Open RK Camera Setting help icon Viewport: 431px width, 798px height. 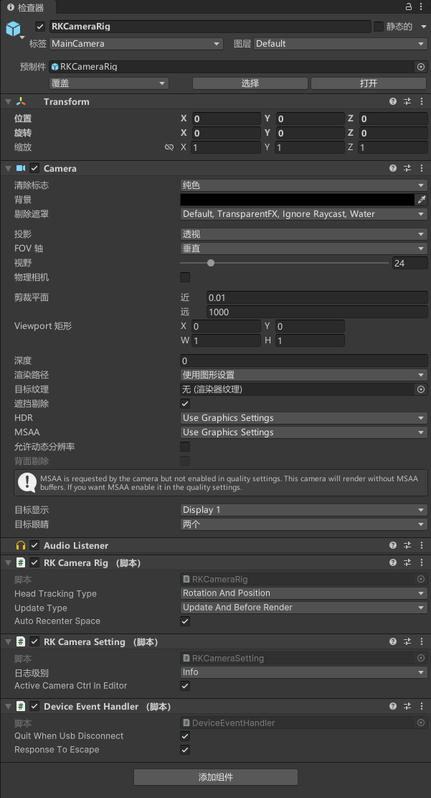393,641
